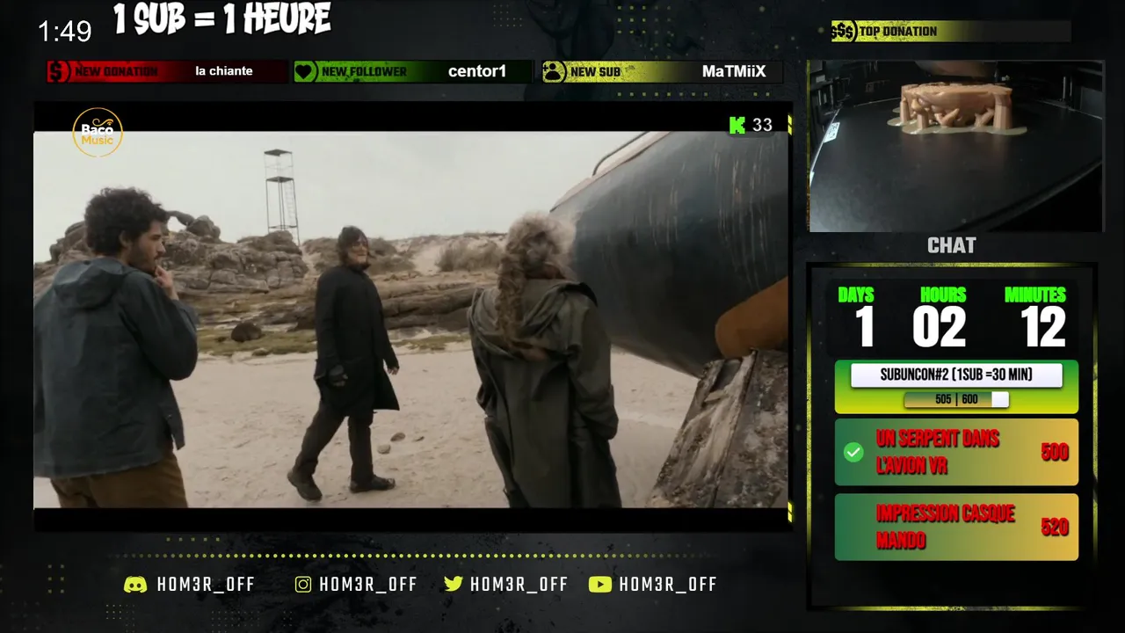Click the MINUTES countdown value 12
1125x633 pixels.
tap(1043, 327)
